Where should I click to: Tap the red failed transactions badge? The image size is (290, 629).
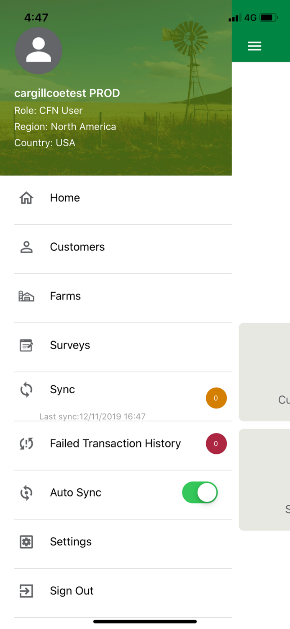(x=216, y=444)
